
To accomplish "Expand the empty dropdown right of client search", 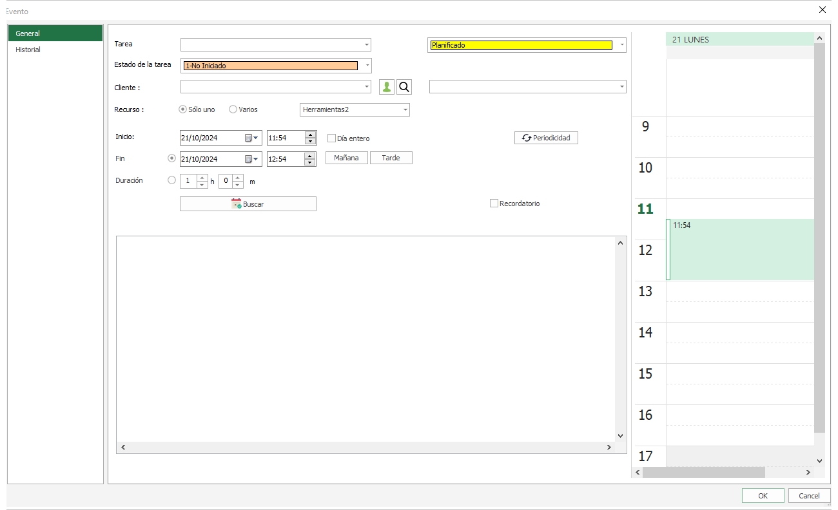I will point(622,86).
